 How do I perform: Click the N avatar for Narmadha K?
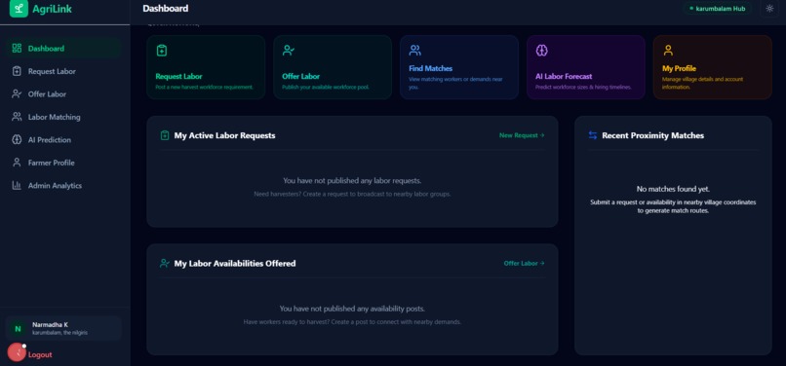(19, 329)
